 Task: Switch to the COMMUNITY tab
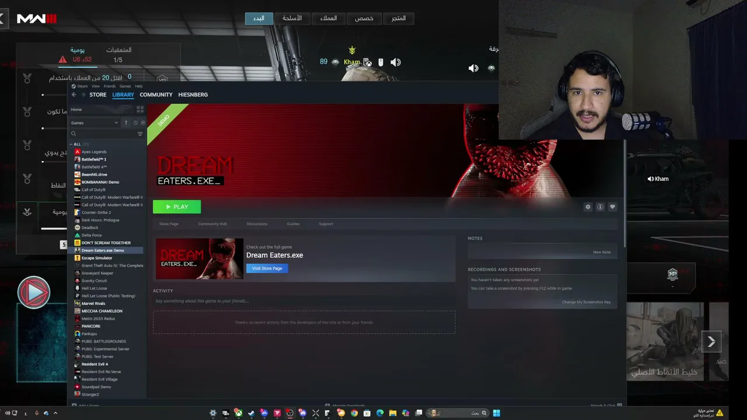click(156, 94)
